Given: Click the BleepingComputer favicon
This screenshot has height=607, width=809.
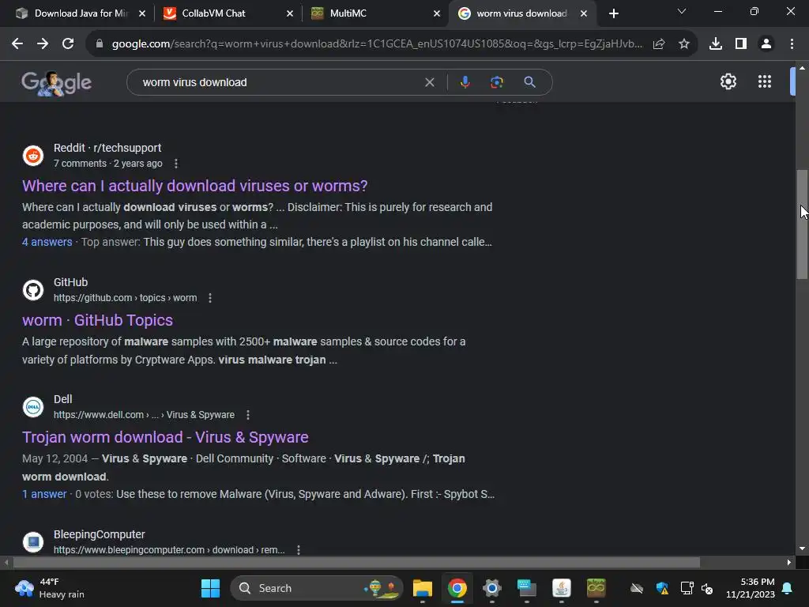Looking at the screenshot, I should [33, 541].
